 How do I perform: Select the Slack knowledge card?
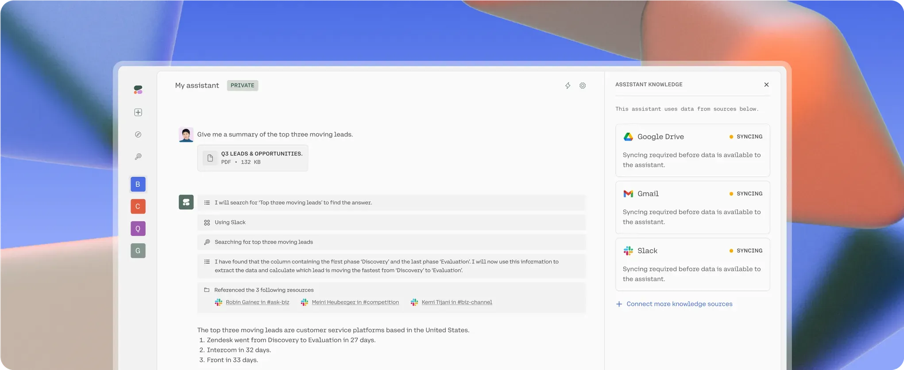pos(692,264)
